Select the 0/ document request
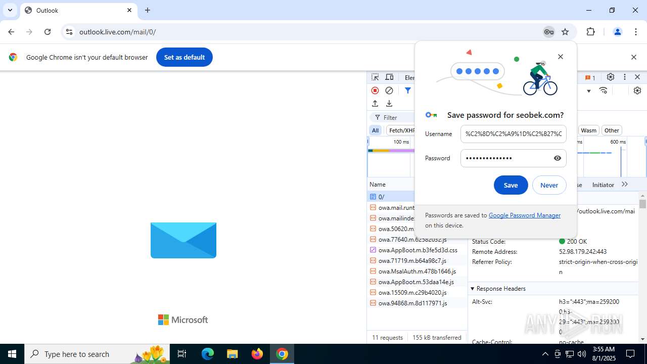 (x=392, y=197)
